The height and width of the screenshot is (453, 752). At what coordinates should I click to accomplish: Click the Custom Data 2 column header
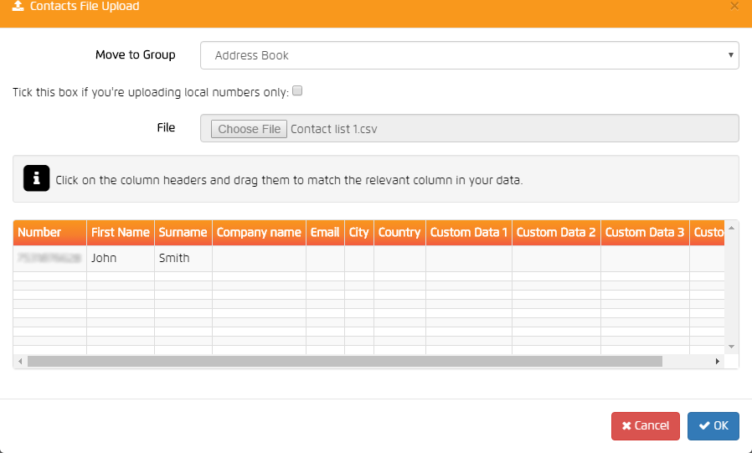[556, 233]
